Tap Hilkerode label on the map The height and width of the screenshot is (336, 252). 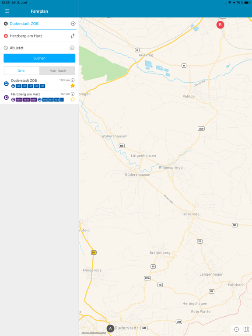point(191,214)
